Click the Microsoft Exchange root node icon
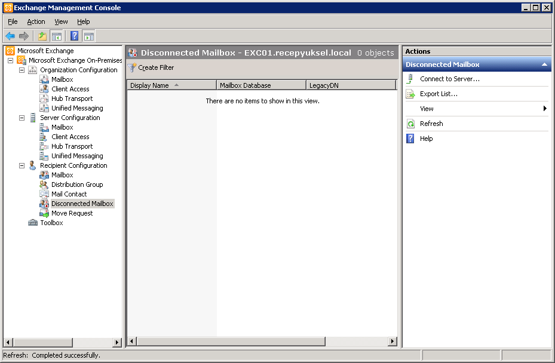The width and height of the screenshot is (555, 363). 10,51
